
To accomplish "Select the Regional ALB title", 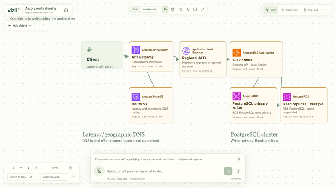I will coord(194,58).
